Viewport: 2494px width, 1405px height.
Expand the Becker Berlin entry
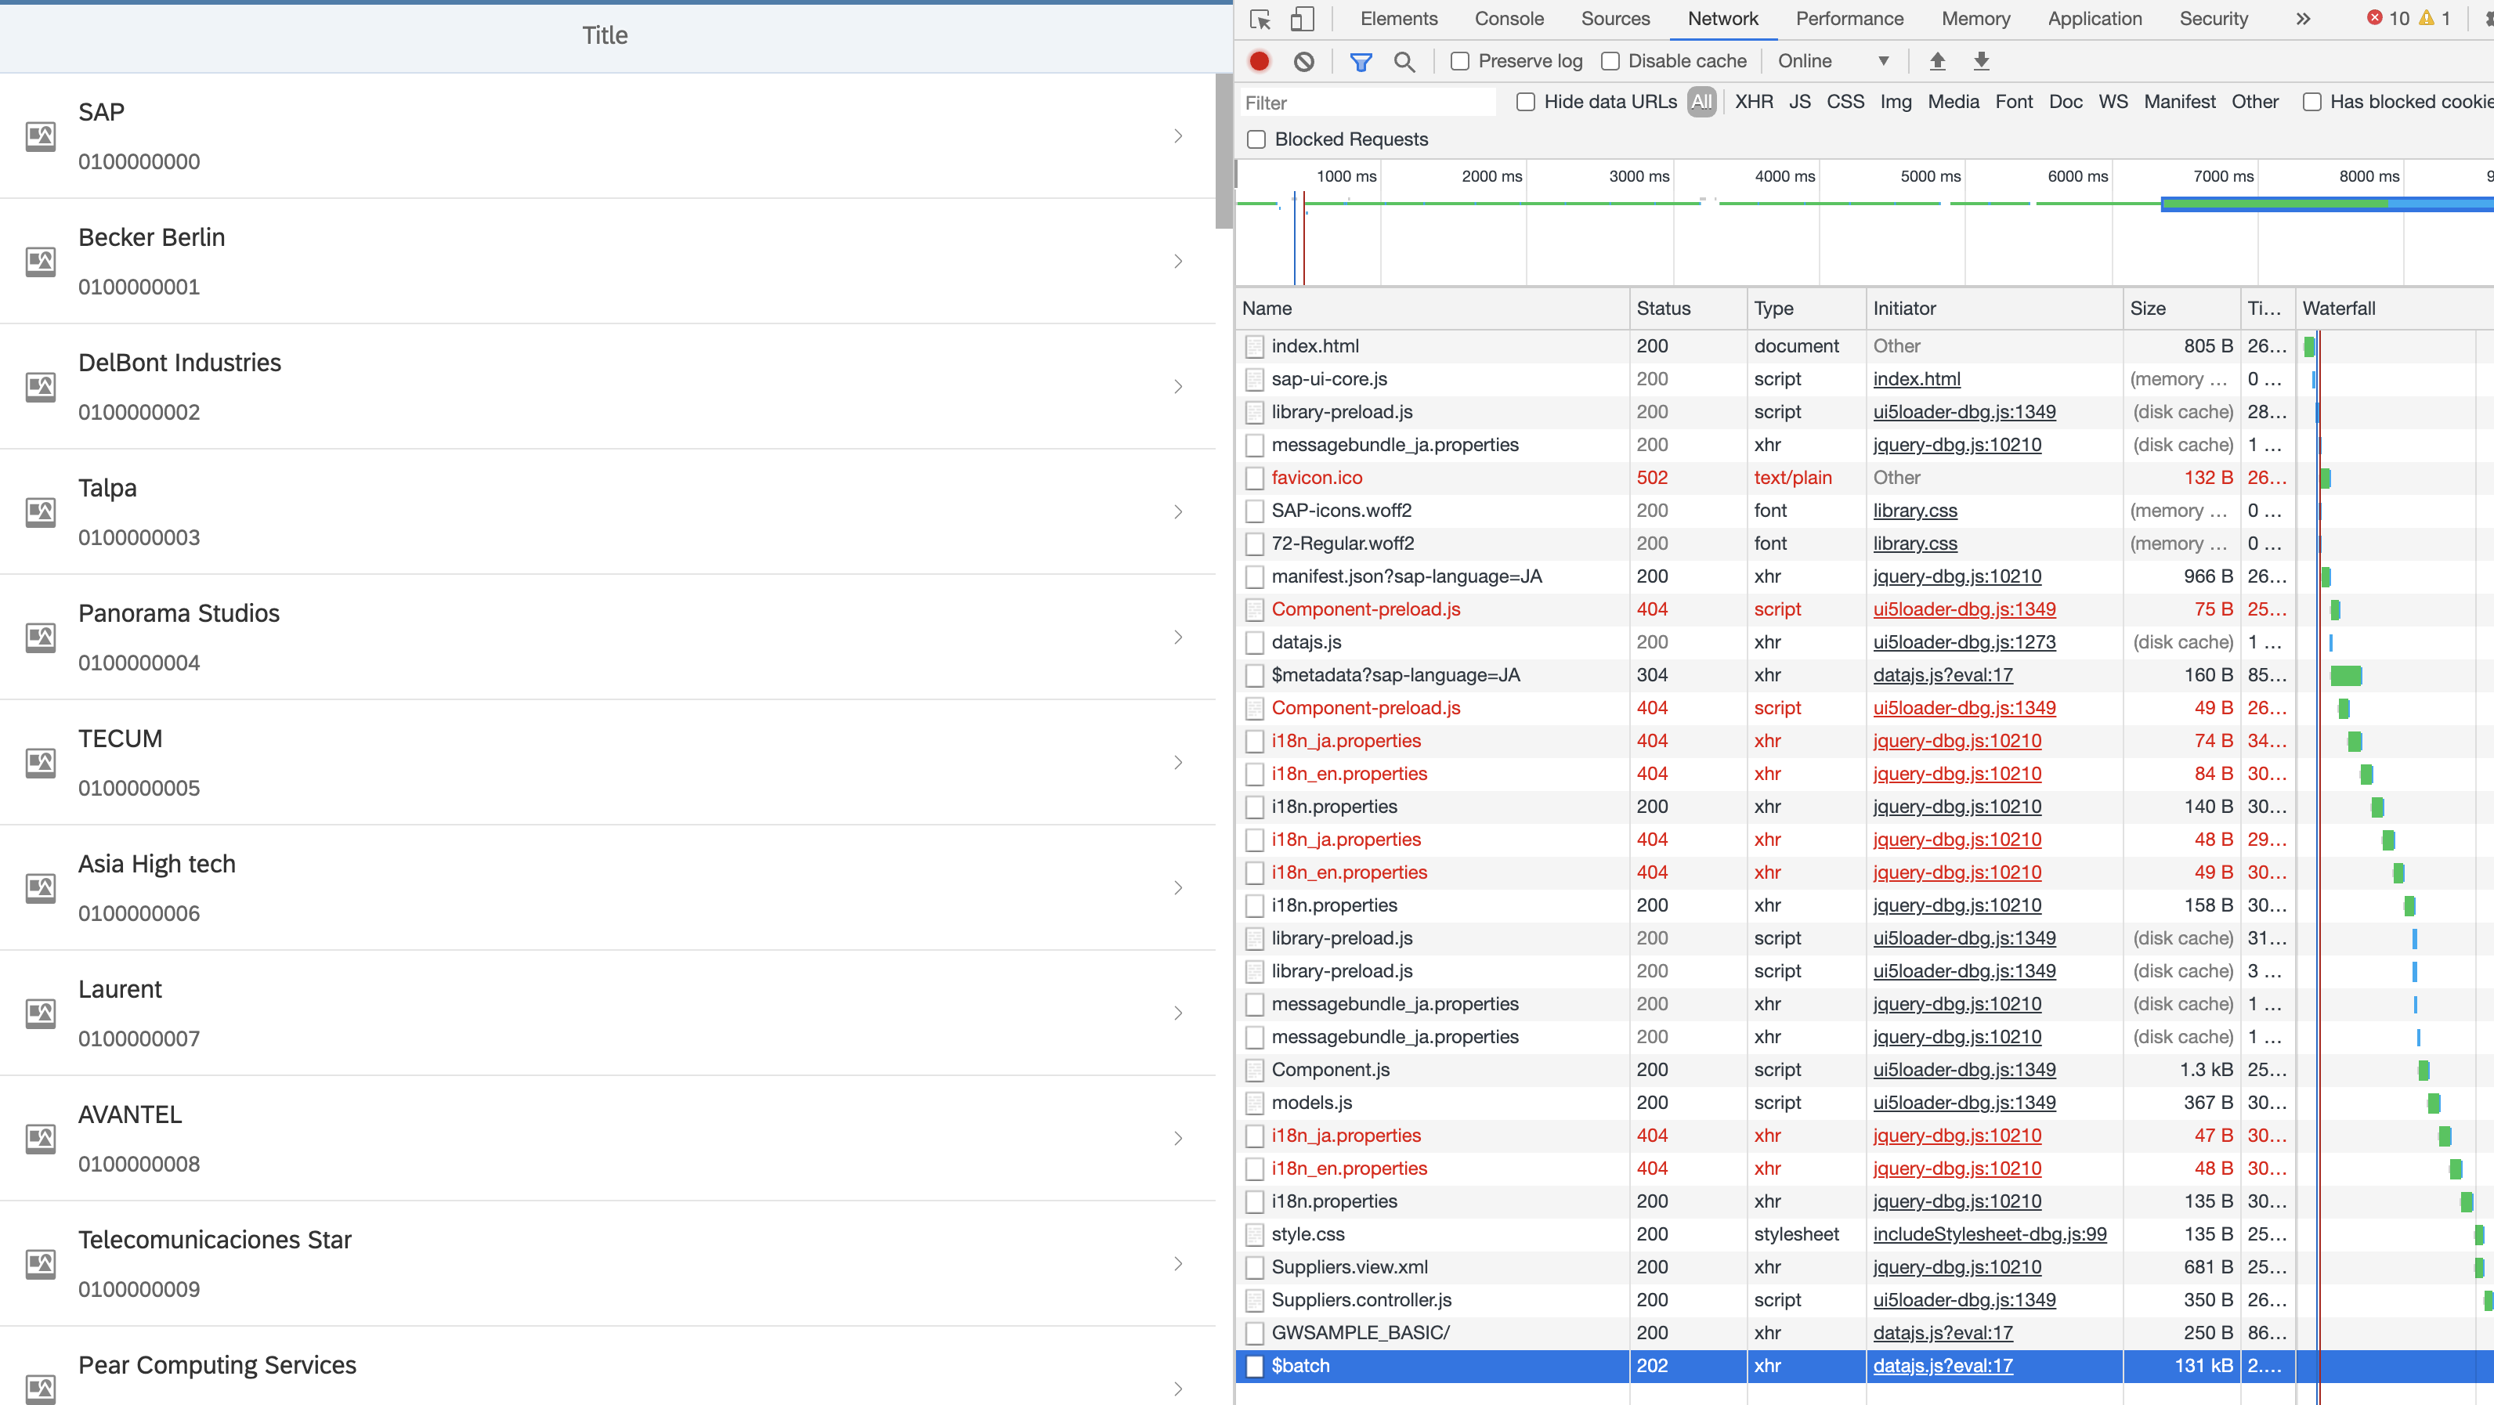pos(1177,262)
